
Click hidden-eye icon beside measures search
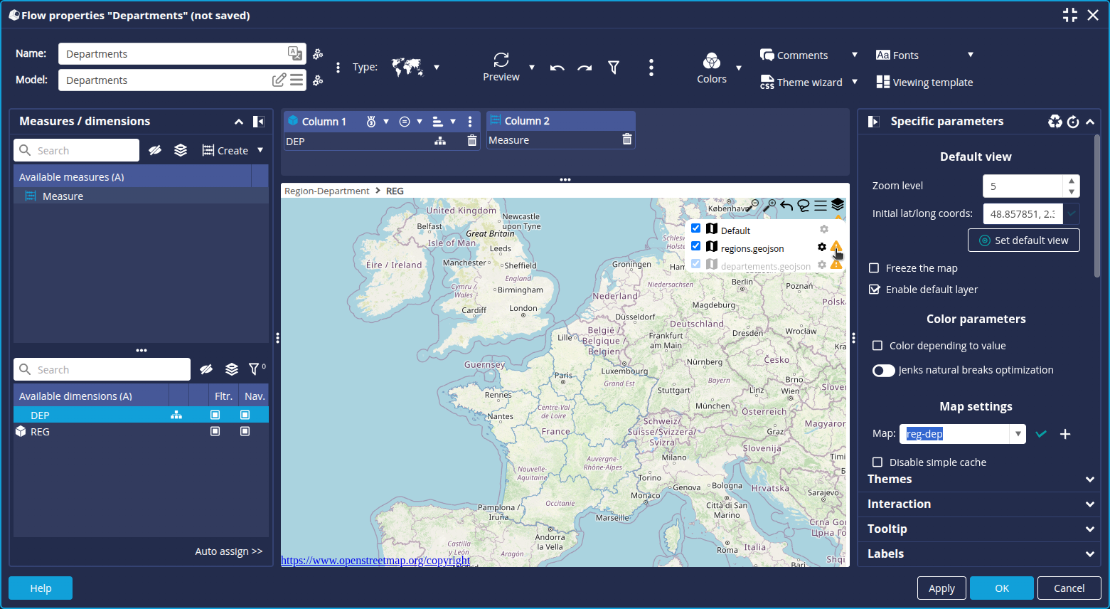coord(155,150)
